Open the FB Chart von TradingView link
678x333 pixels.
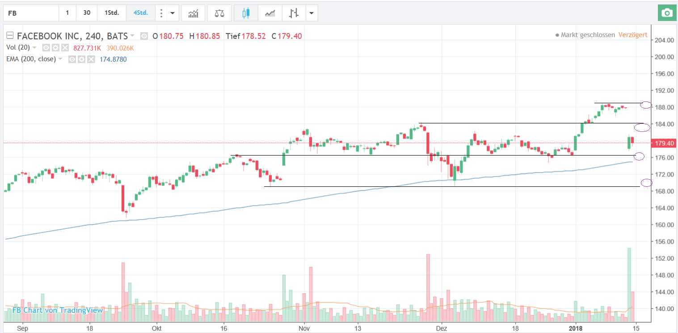click(x=58, y=310)
